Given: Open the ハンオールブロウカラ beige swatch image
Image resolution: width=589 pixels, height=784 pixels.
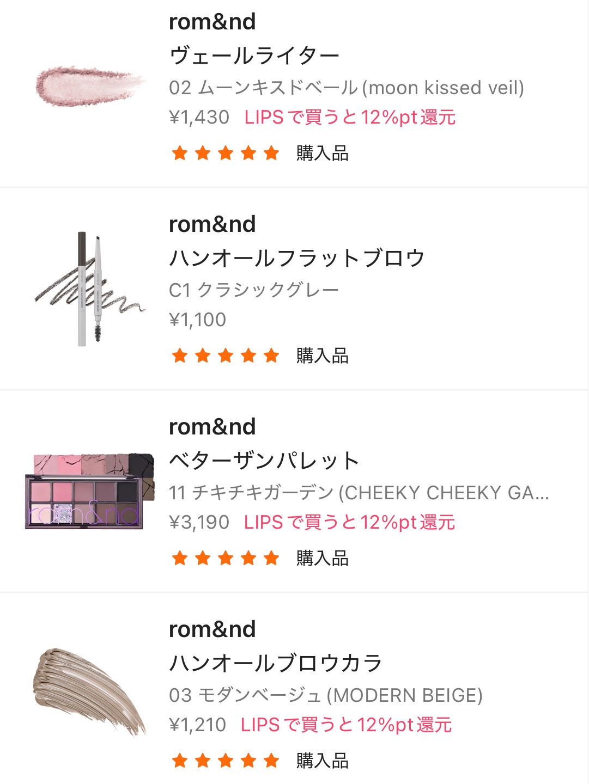Looking at the screenshot, I should (90, 691).
